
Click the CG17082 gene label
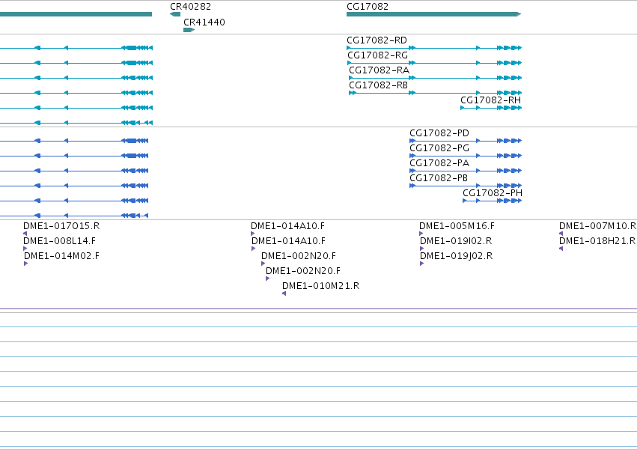point(368,7)
